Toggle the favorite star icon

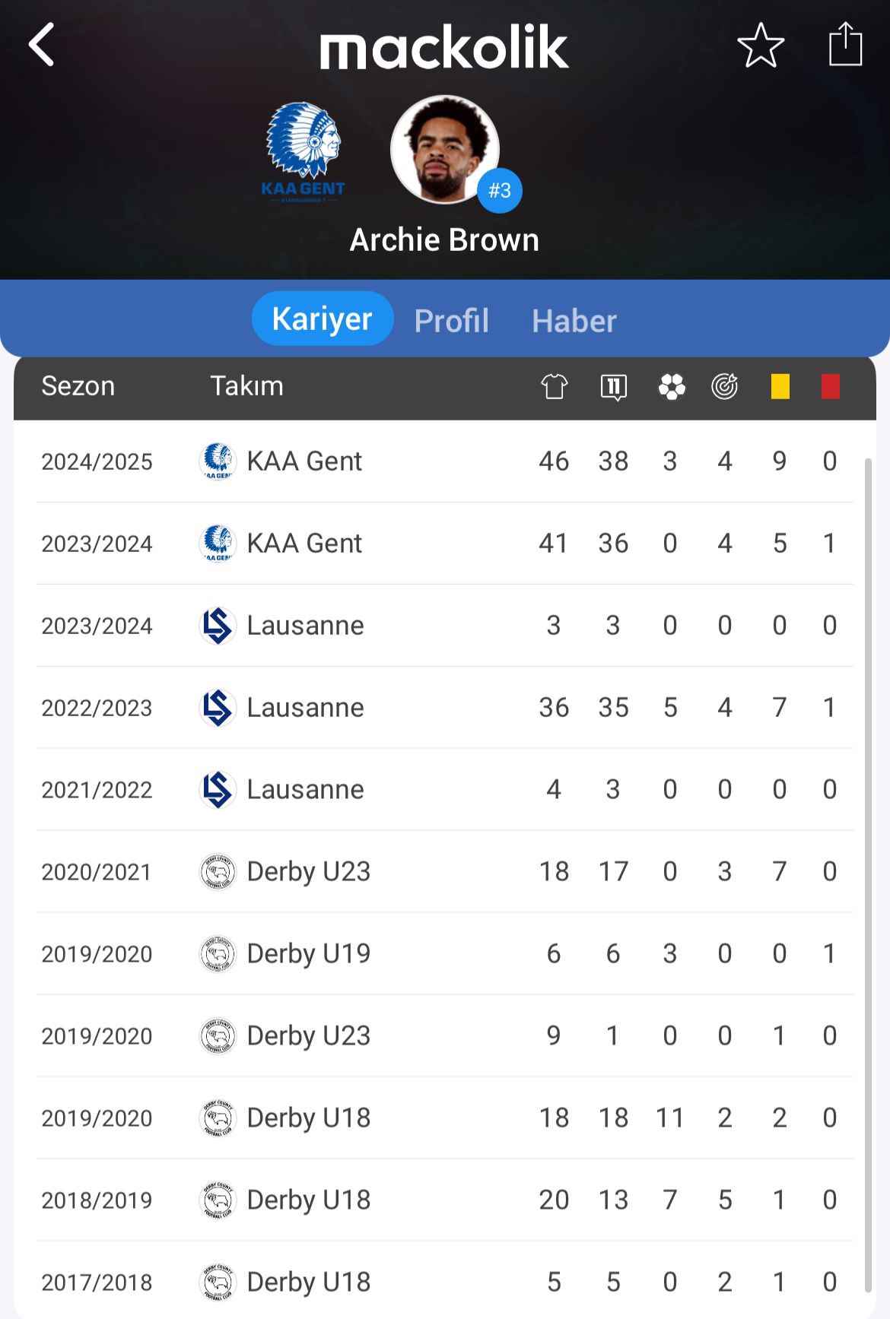[761, 46]
